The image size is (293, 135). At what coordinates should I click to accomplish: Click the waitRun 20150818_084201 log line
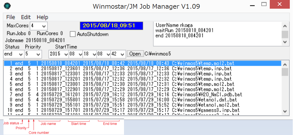point(184,30)
